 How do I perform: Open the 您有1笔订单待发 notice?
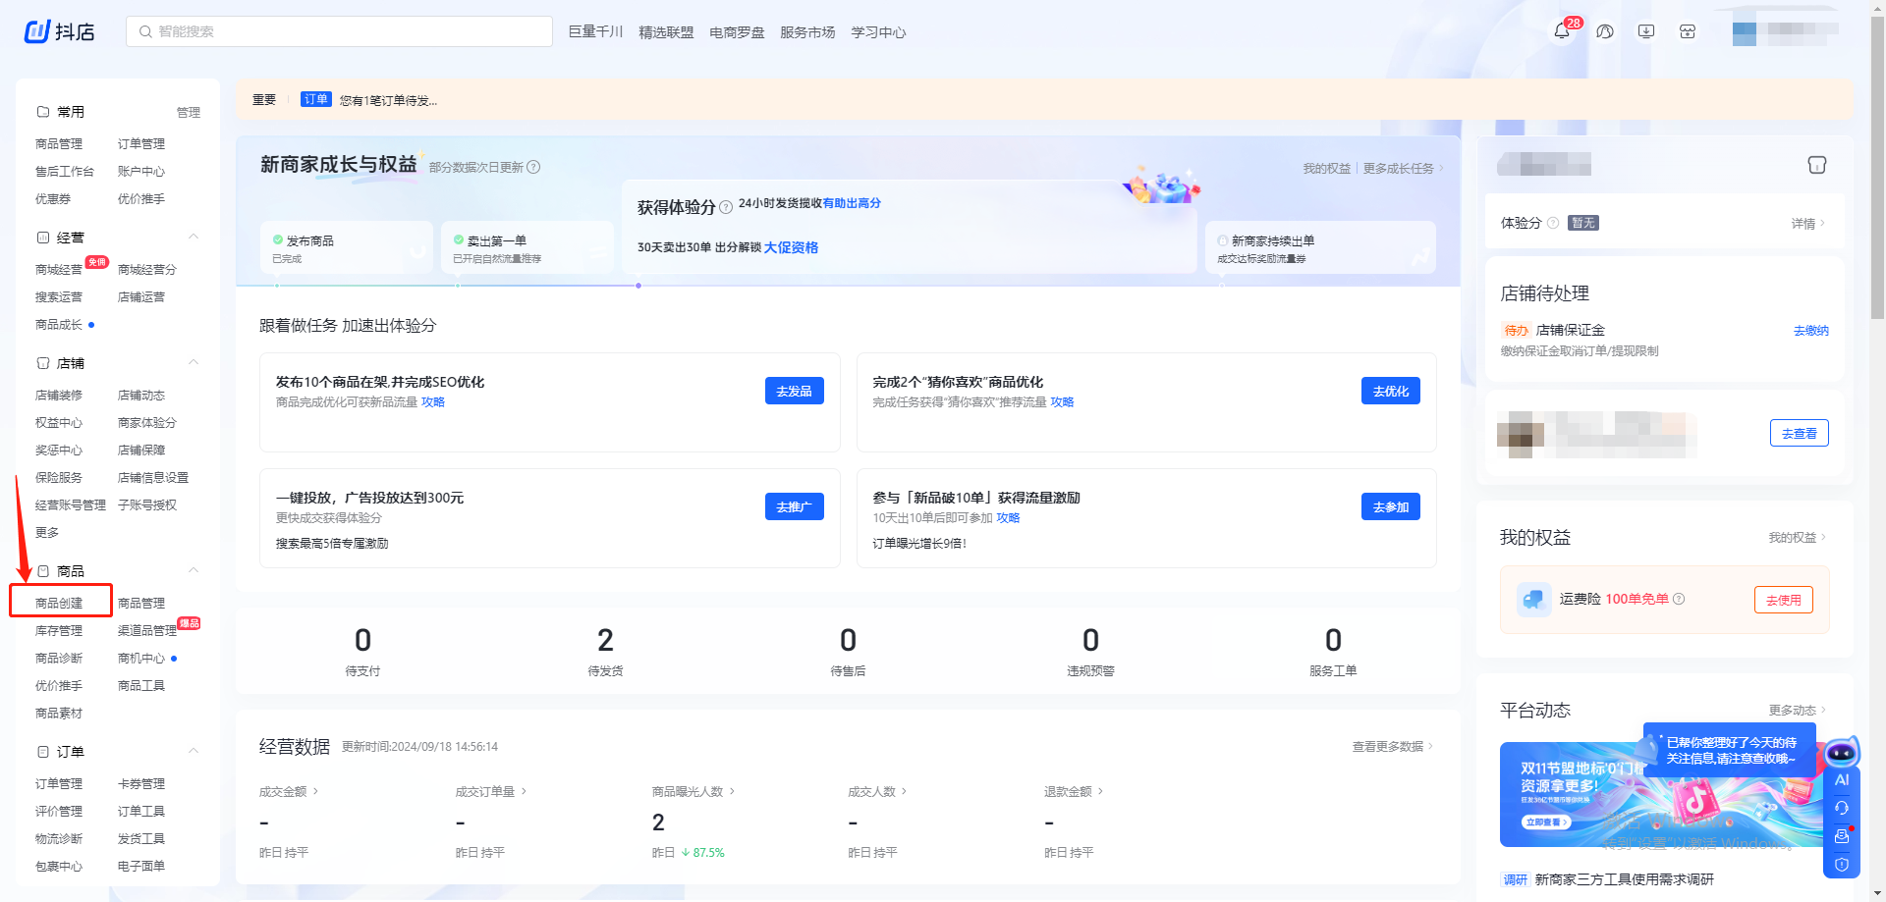point(388,100)
